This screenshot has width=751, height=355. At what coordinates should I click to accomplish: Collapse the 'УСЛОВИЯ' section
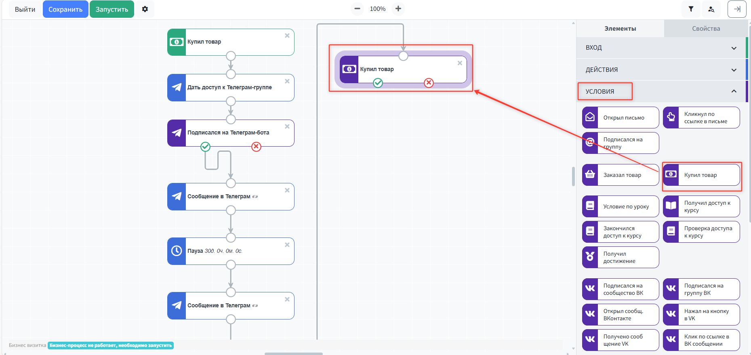[734, 91]
